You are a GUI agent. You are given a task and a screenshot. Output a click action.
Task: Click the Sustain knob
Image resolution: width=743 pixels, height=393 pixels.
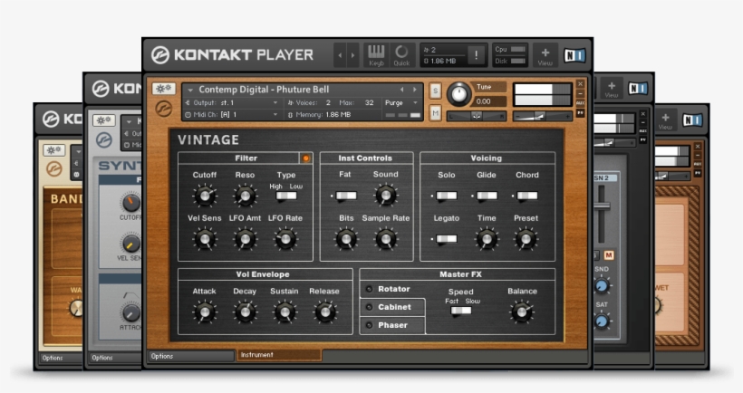tap(285, 312)
